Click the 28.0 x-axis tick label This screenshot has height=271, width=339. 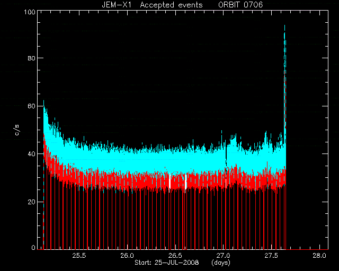[x=319, y=256]
